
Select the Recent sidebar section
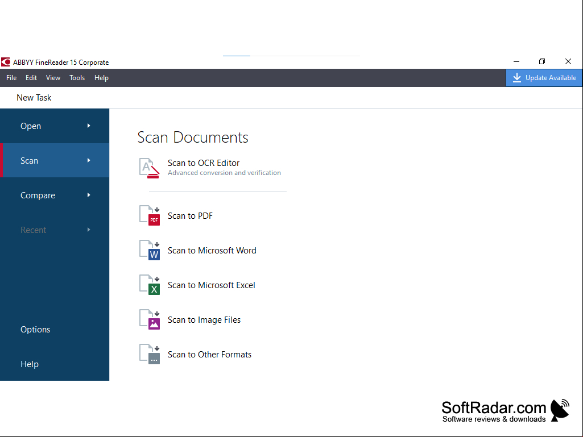tap(55, 230)
